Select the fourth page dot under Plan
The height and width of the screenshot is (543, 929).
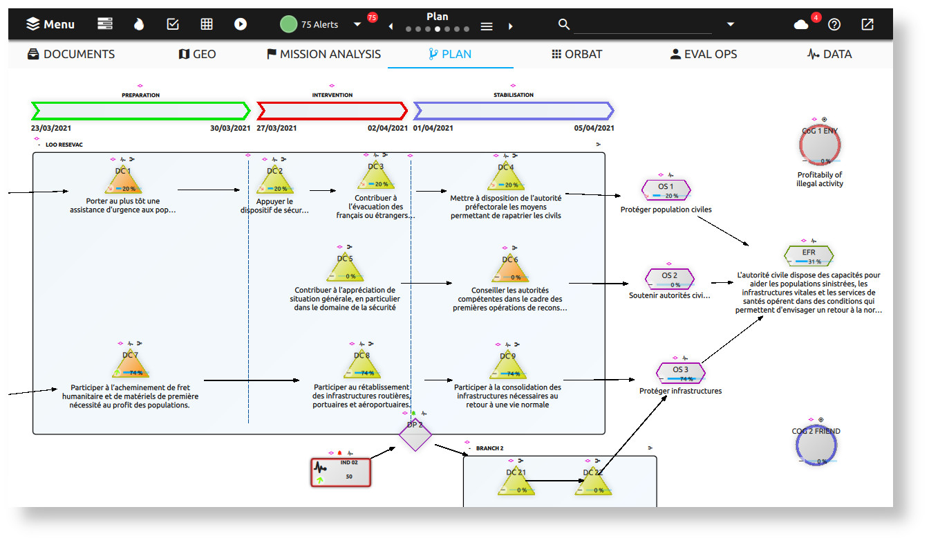[x=438, y=29]
